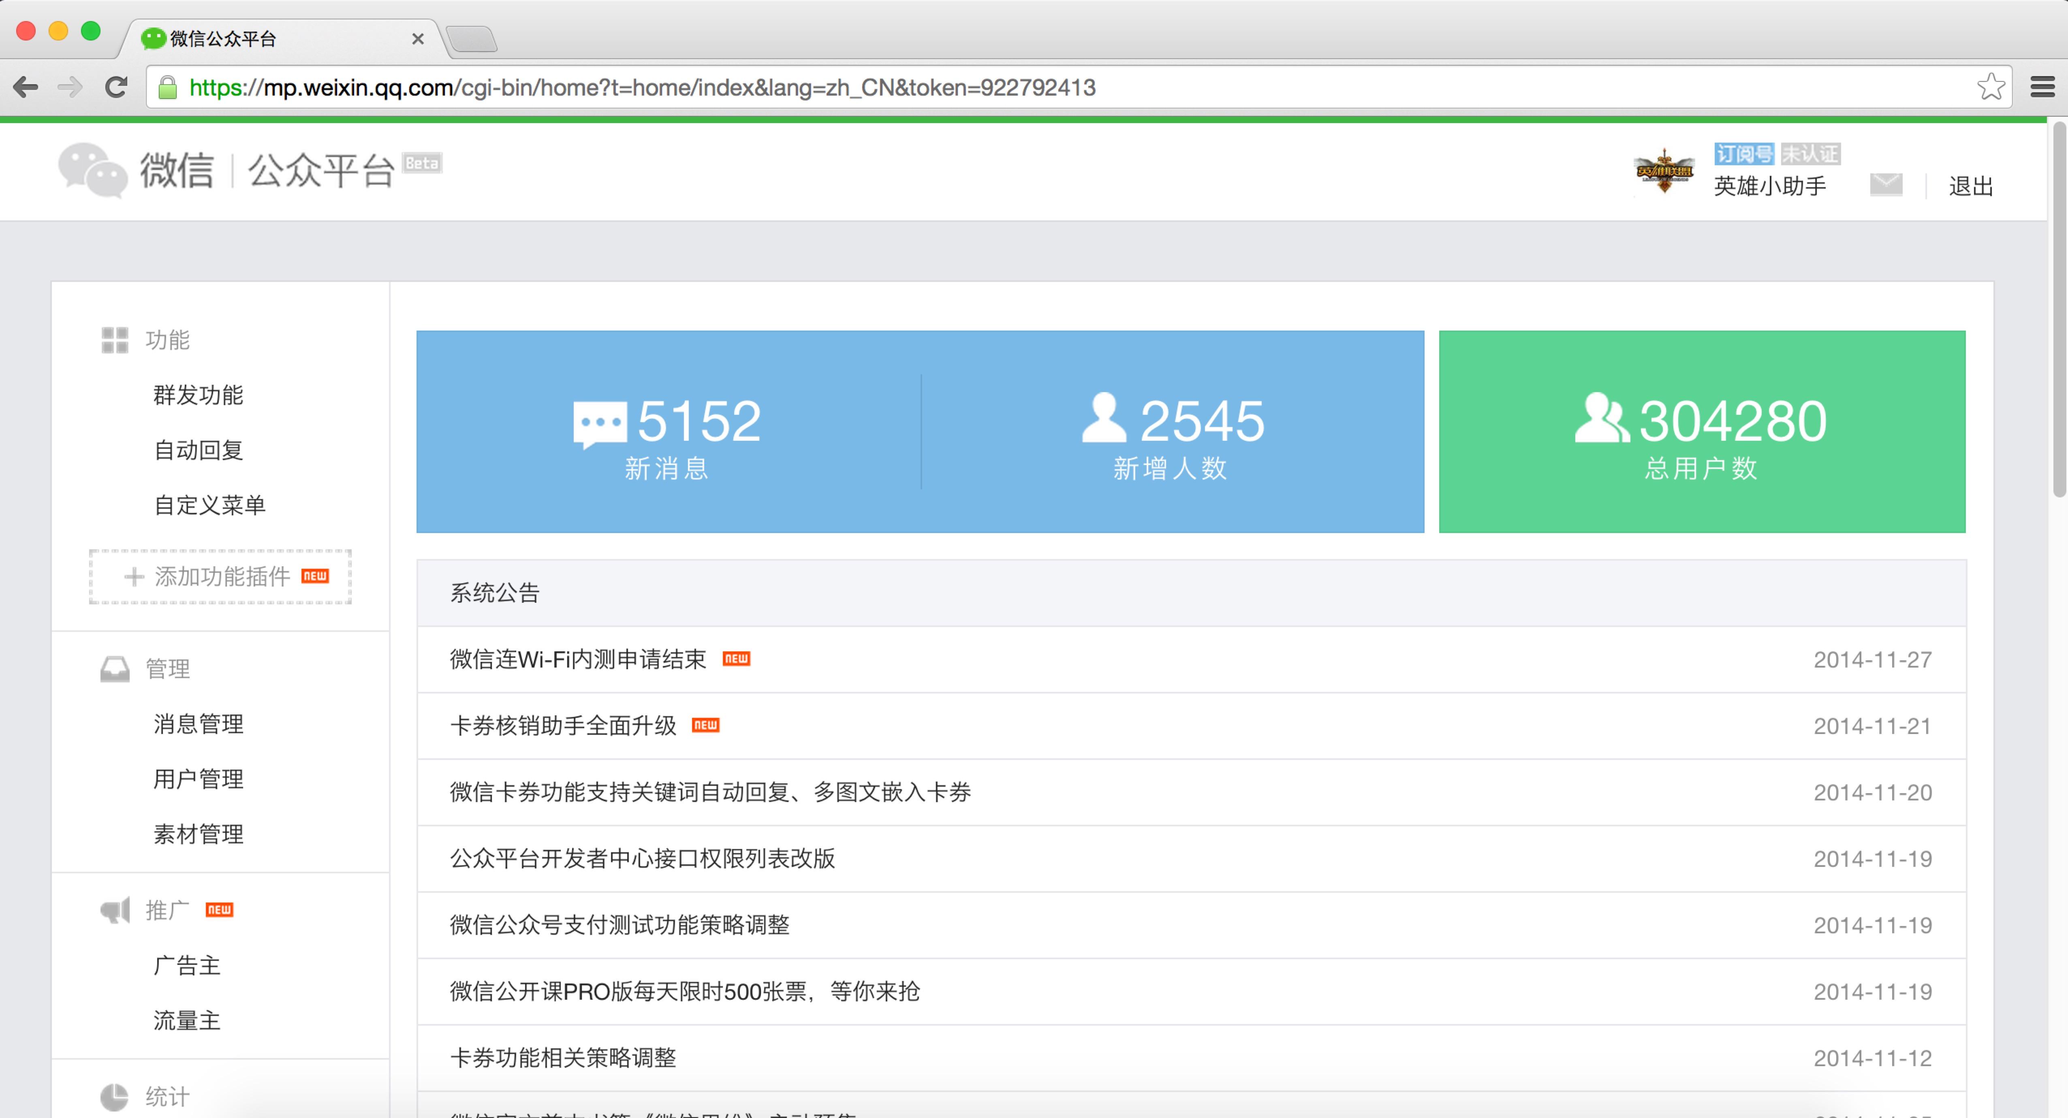Viewport: 2068px width, 1118px height.
Task: Open the browser hamburger menu
Action: [2042, 87]
